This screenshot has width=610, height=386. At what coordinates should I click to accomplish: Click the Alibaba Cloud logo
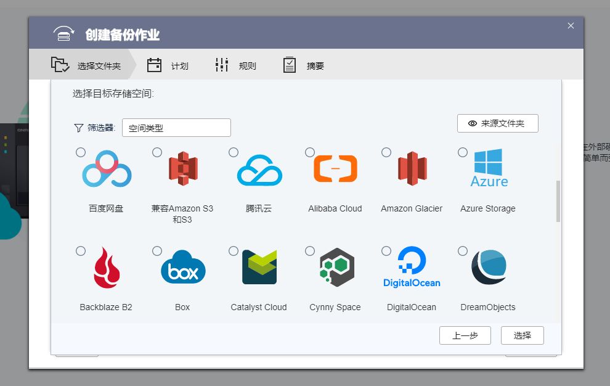[x=335, y=168]
